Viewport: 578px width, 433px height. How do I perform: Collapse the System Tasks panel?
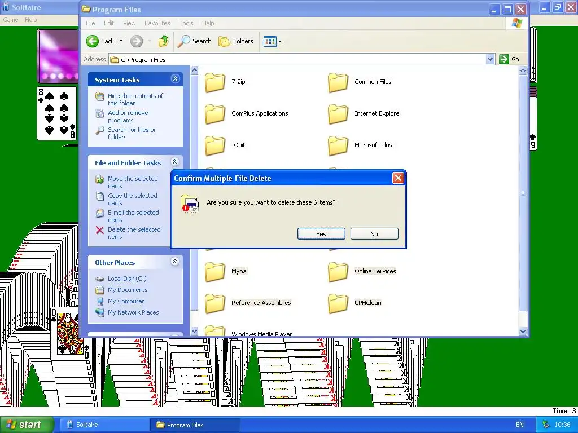[175, 79]
